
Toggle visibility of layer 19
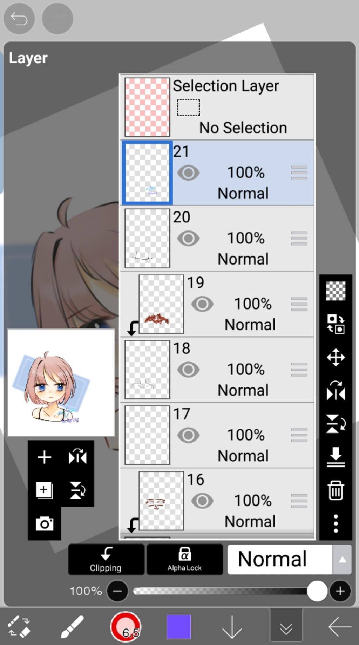(x=202, y=304)
